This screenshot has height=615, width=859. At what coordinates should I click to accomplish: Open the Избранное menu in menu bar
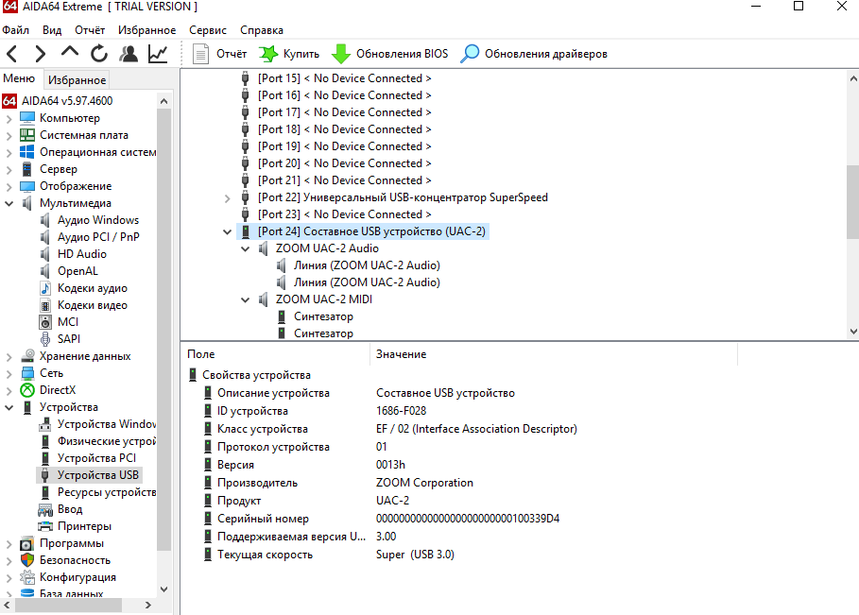(x=146, y=30)
